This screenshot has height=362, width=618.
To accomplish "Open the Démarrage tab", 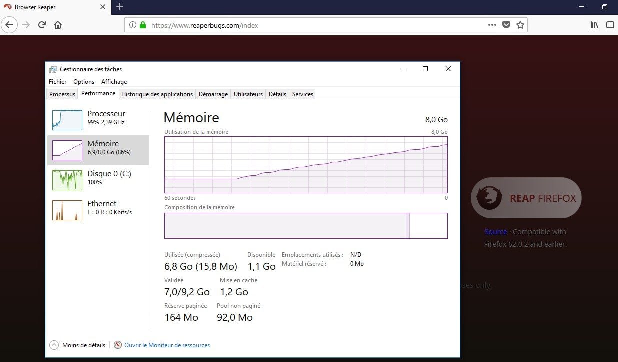I will click(x=213, y=94).
